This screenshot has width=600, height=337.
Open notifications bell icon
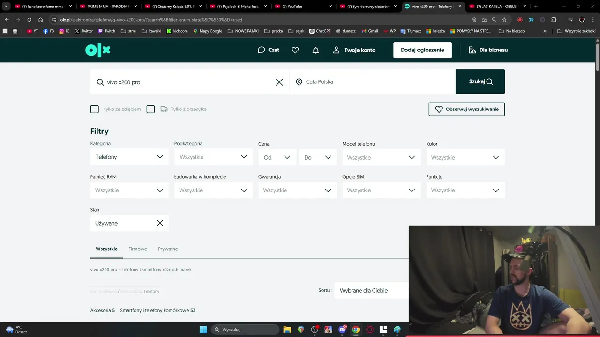[316, 50]
